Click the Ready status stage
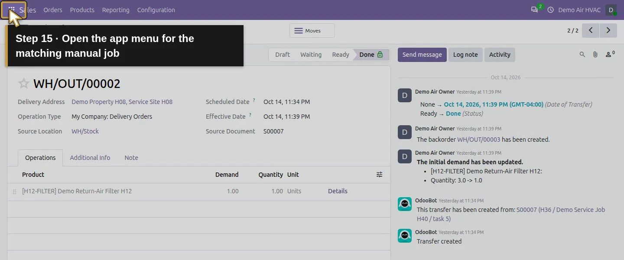 pos(341,55)
